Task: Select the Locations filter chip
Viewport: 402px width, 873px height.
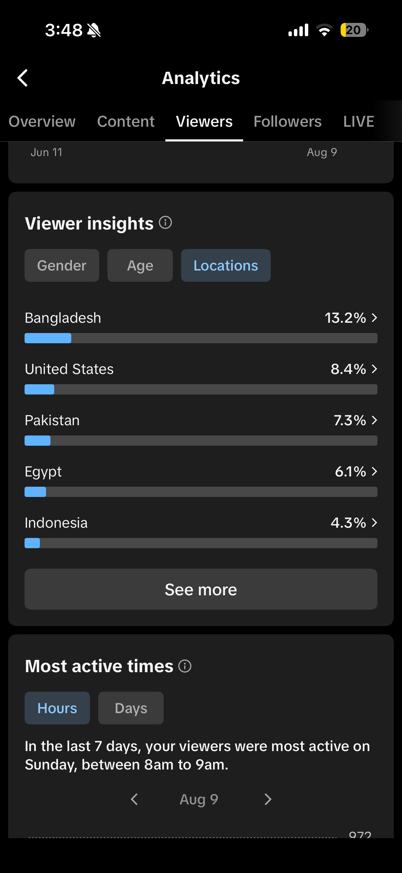Action: [226, 265]
